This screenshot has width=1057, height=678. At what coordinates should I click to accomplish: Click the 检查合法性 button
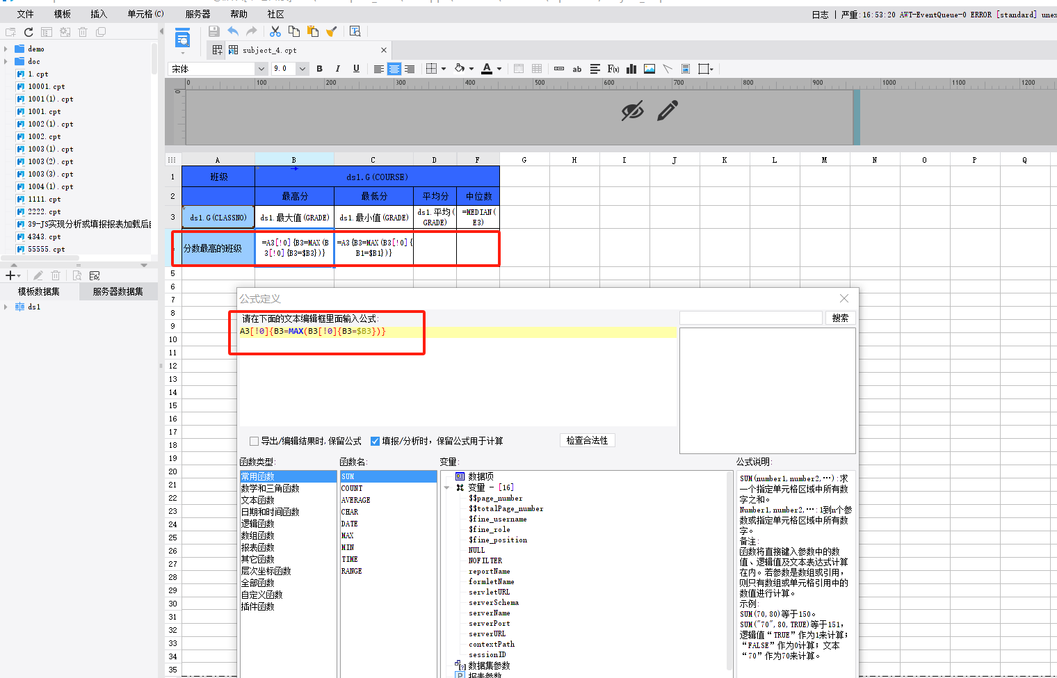[x=587, y=440]
